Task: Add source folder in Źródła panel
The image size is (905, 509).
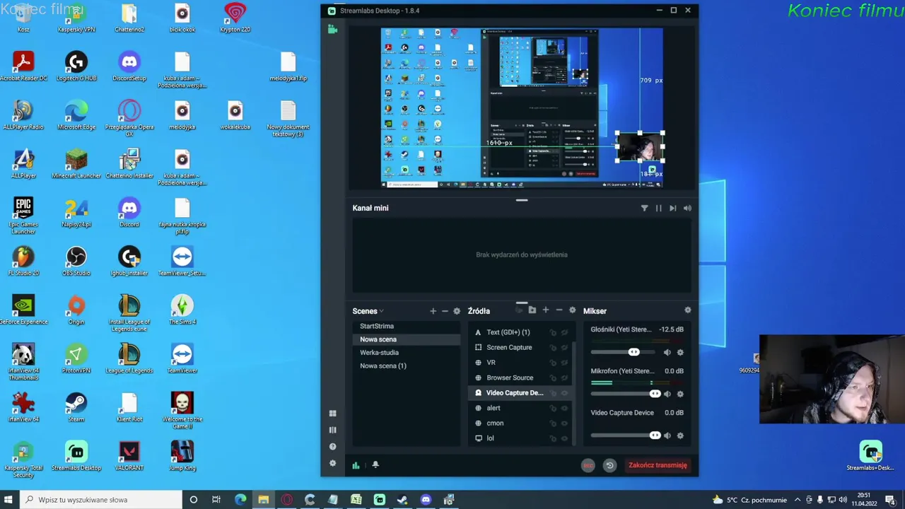Action: pyautogui.click(x=532, y=310)
